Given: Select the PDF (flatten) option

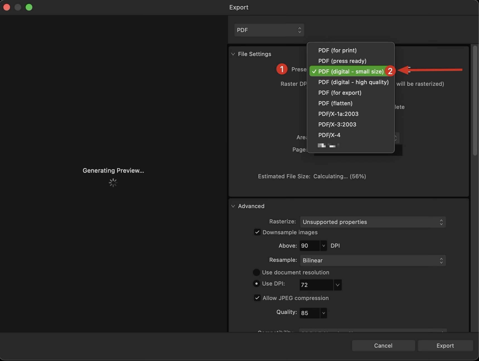Looking at the screenshot, I should tap(335, 103).
